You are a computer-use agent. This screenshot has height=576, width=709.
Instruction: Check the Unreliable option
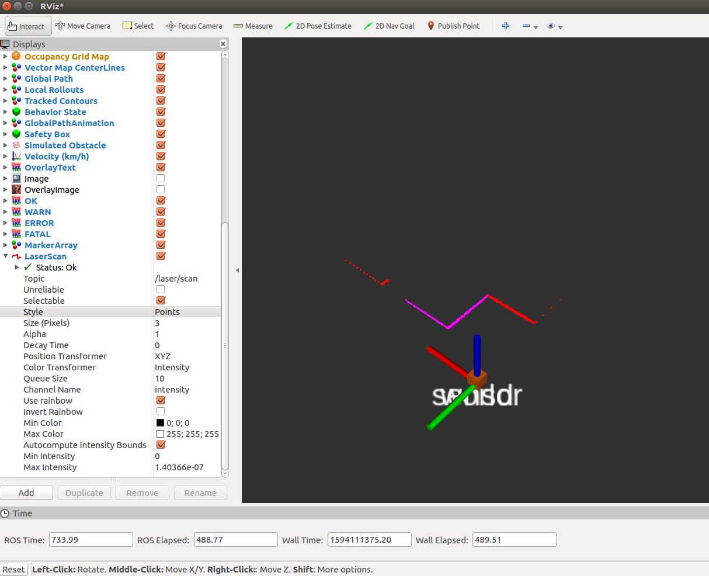161,290
